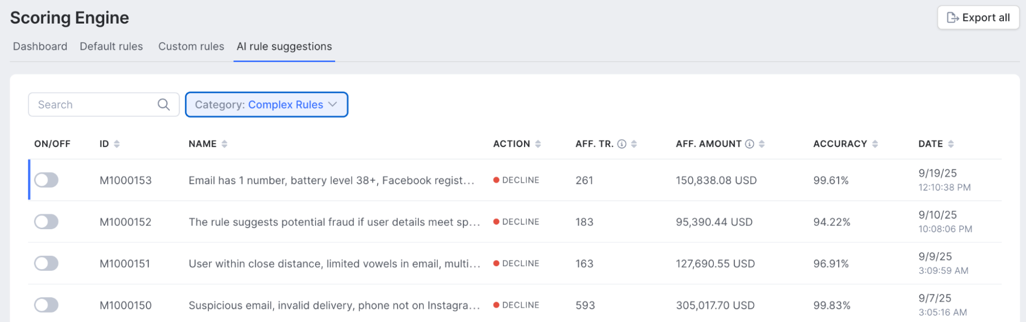
Task: Click Aff. Amount info icon
Action: point(749,144)
